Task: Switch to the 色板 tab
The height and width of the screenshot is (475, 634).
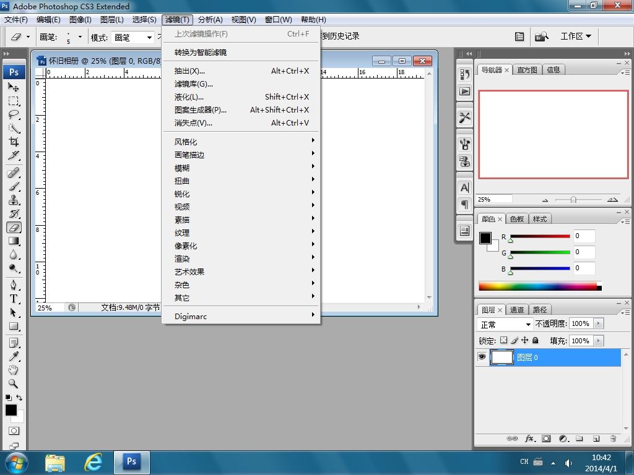Action: pos(517,219)
